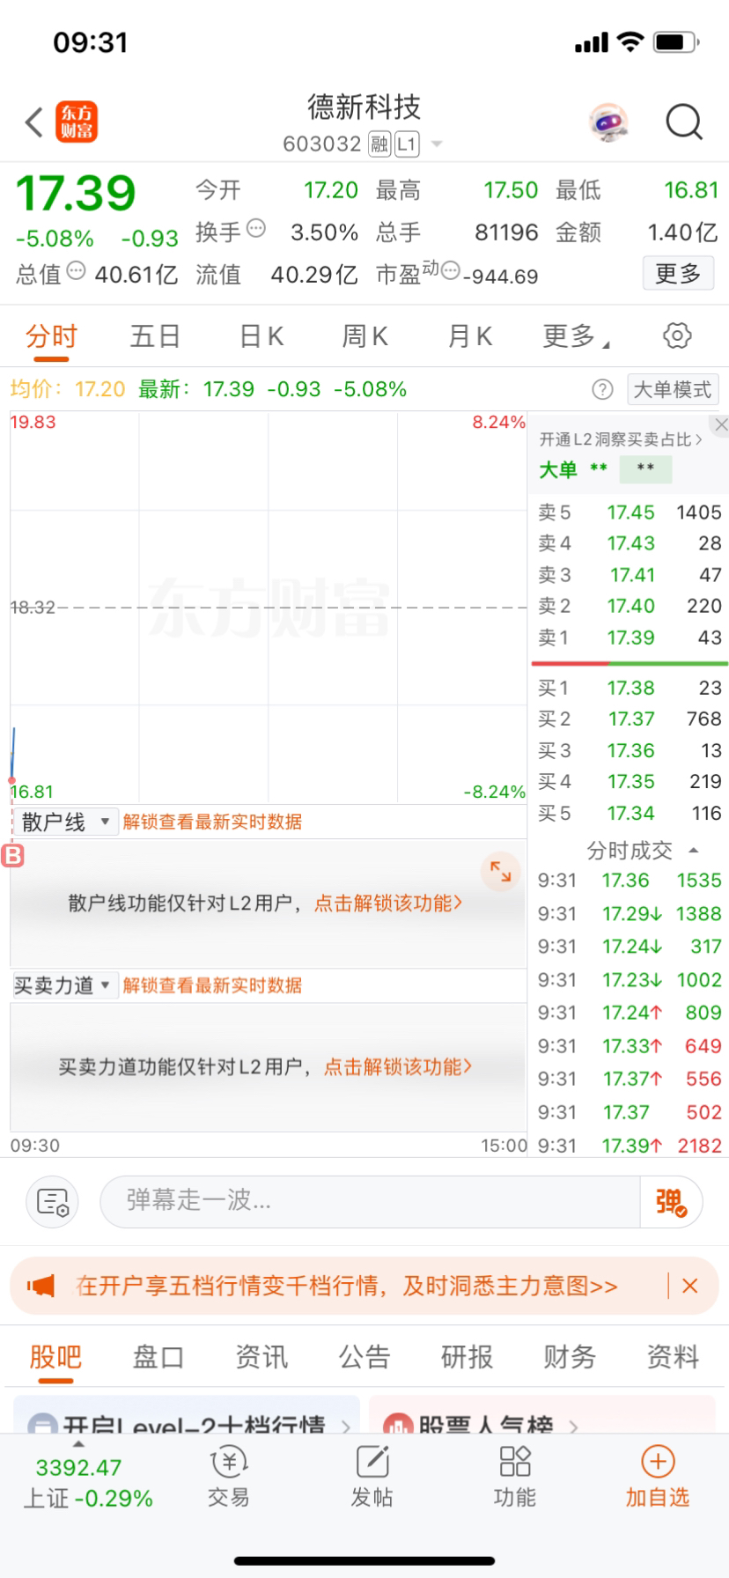The width and height of the screenshot is (729, 1578).
Task: Open danmaku settings list icon
Action: point(53,1202)
